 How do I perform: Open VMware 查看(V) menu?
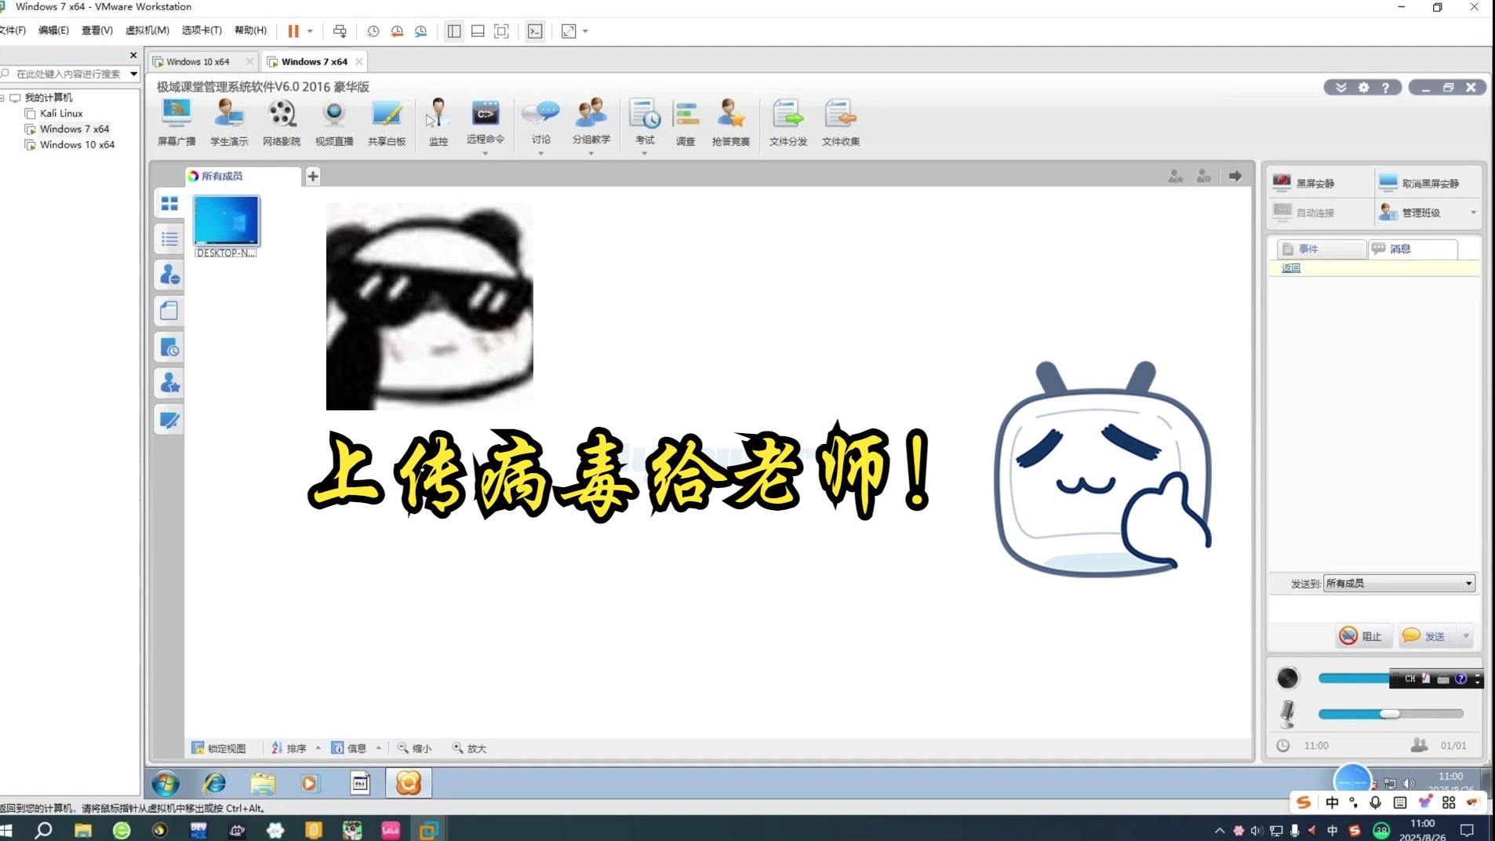97,31
